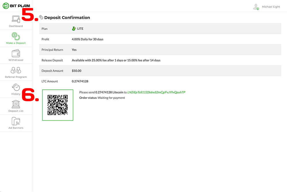This screenshot has height=192, width=287.
Task: Go to Withdrawal menu label
Action: click(16, 60)
